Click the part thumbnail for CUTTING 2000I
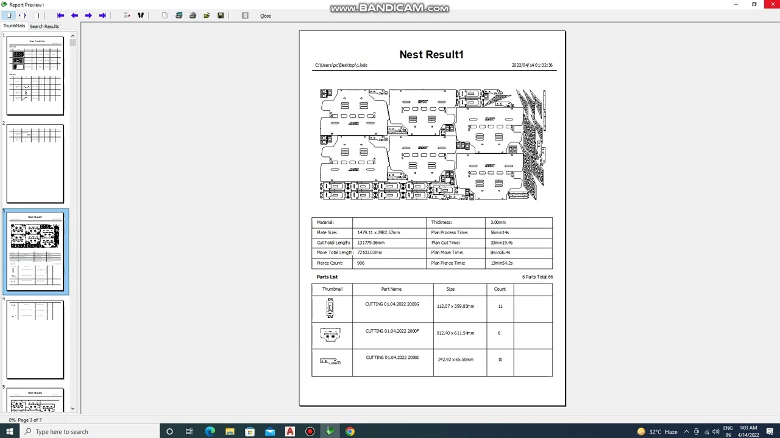Viewport: 780px width, 438px height. tap(330, 361)
